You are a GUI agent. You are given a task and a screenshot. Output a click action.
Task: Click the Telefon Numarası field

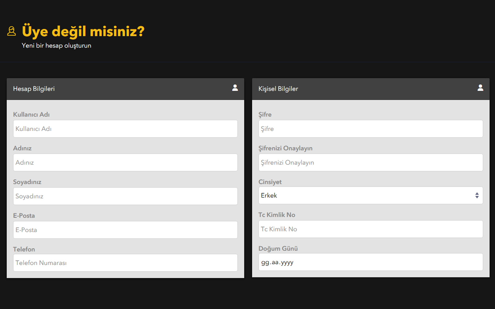click(x=125, y=263)
